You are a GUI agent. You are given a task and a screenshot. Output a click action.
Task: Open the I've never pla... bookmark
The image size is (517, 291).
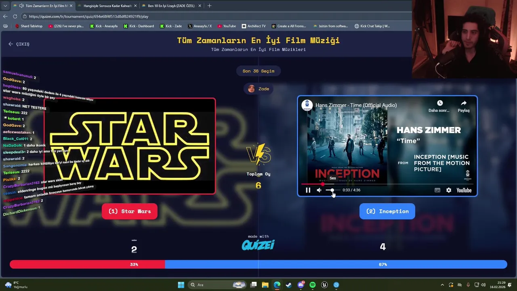(x=66, y=26)
